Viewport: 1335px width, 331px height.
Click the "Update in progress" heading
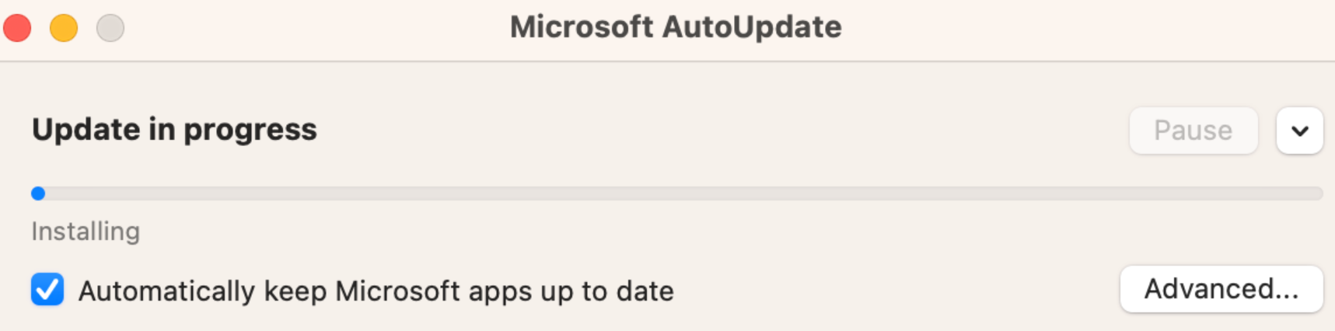click(174, 130)
